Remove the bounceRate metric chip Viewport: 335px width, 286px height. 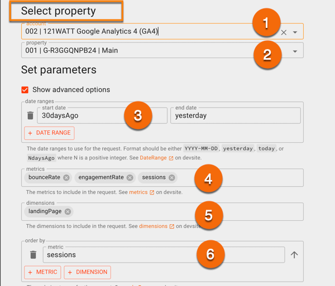click(x=66, y=178)
